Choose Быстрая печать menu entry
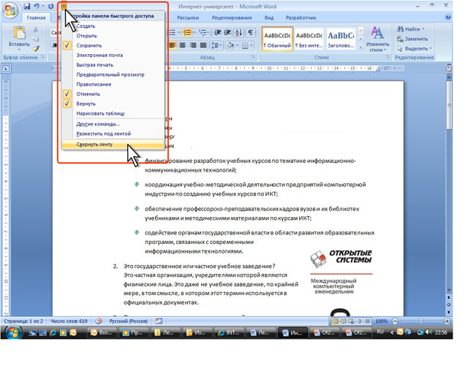This screenshot has width=468, height=374. pyautogui.click(x=113, y=65)
